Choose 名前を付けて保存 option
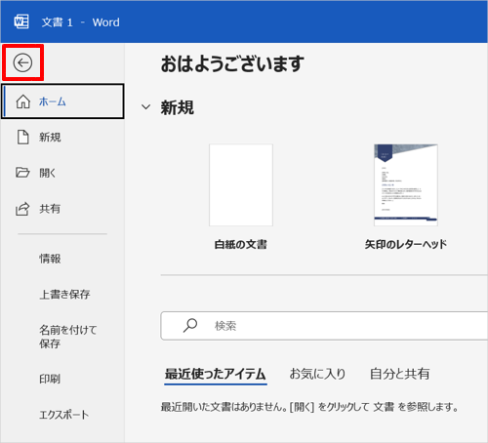Viewport: 488px width, 443px height. (x=67, y=337)
